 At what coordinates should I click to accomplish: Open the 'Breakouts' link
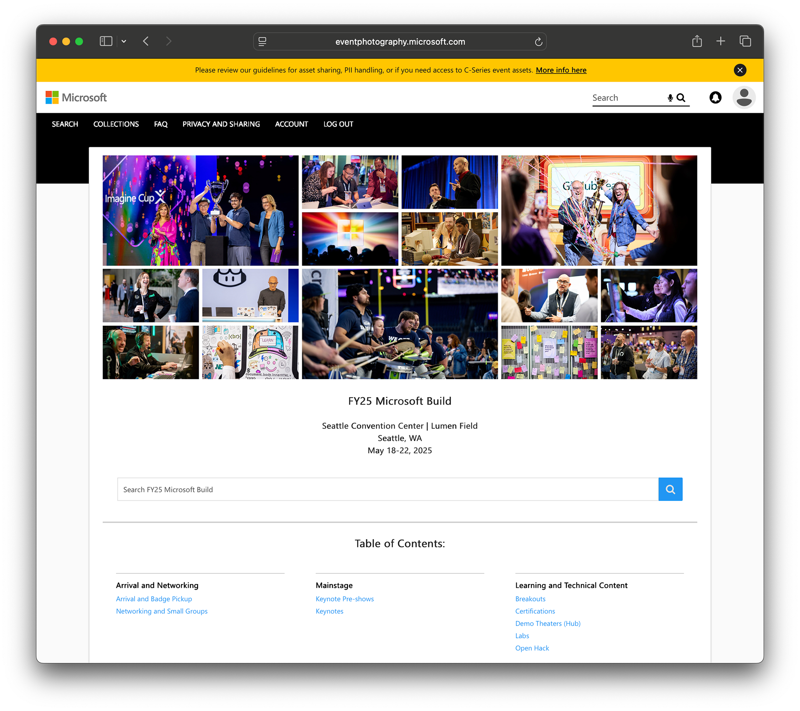[530, 599]
